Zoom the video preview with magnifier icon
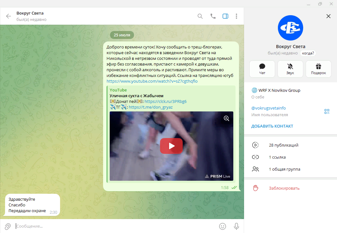This screenshot has height=233, width=337. click(226, 118)
